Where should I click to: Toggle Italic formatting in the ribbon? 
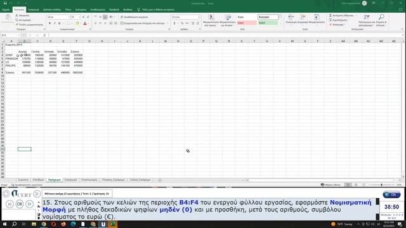(x=55, y=23)
